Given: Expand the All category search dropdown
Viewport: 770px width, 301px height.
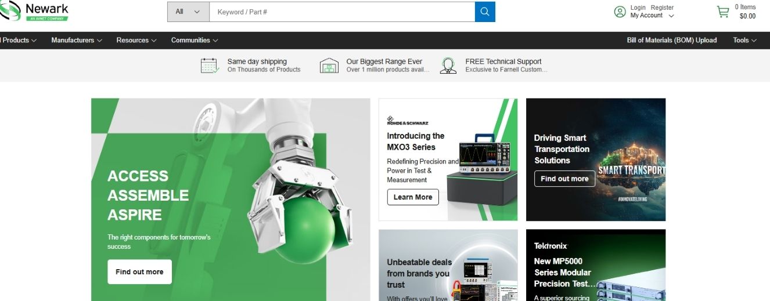Looking at the screenshot, I should 188,12.
